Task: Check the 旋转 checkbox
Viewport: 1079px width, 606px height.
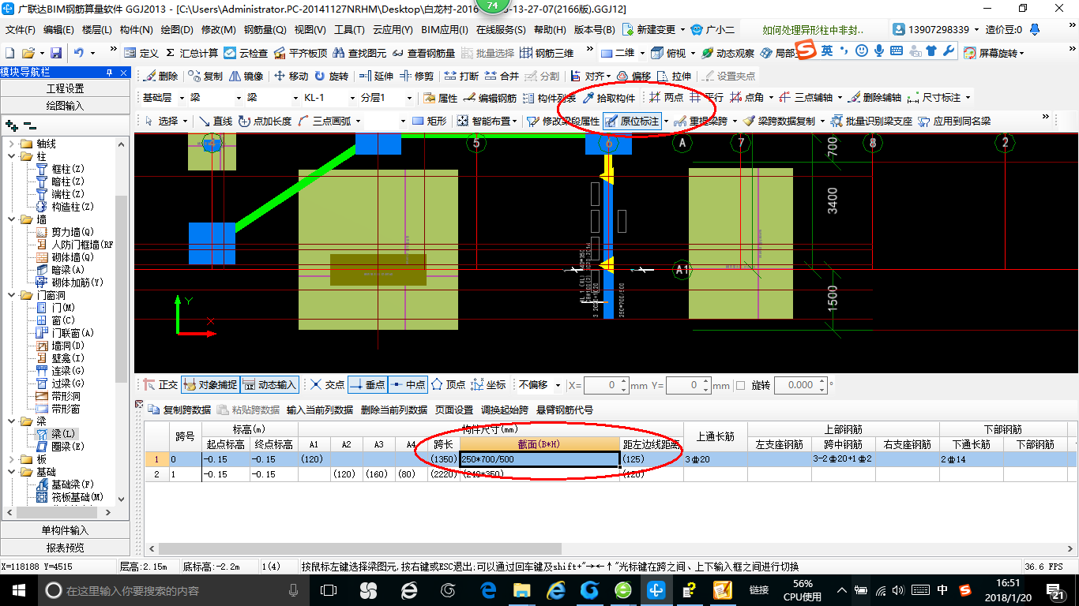Action: pyautogui.click(x=740, y=385)
